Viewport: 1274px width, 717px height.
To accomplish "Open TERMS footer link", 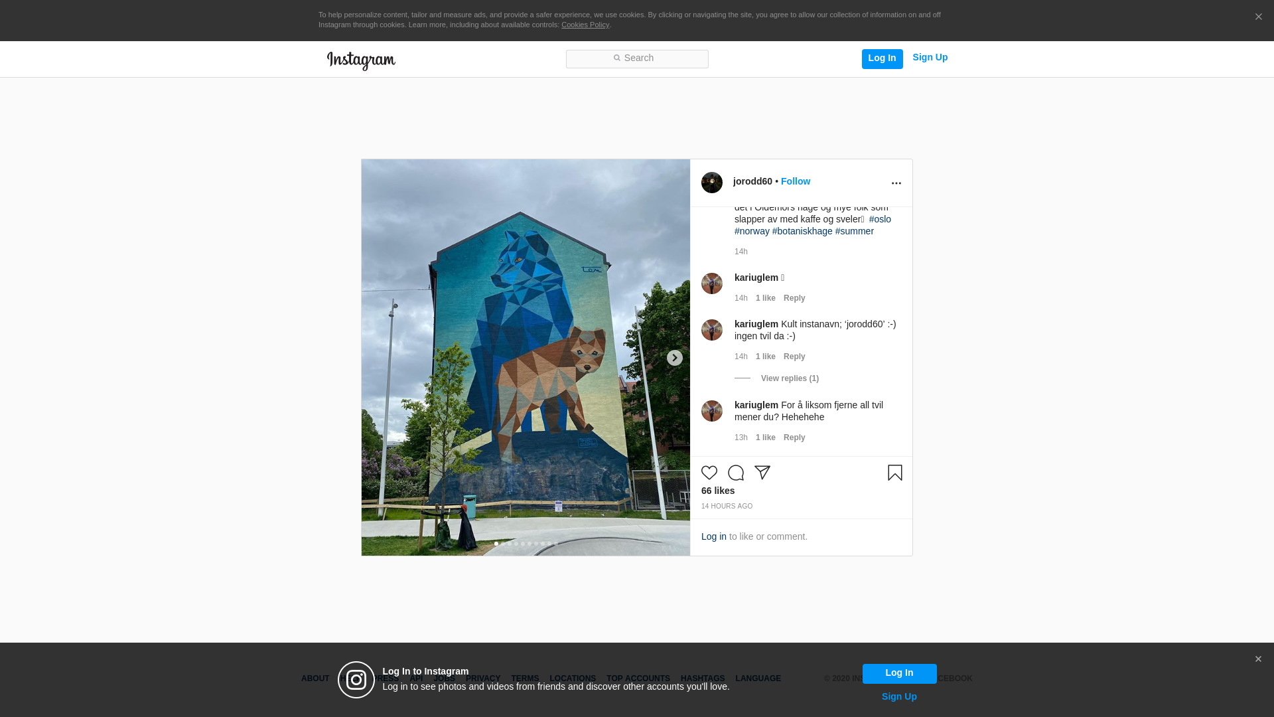I will pyautogui.click(x=525, y=678).
